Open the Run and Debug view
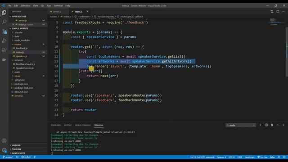Screen dimensions: 288x162 pos(4,40)
